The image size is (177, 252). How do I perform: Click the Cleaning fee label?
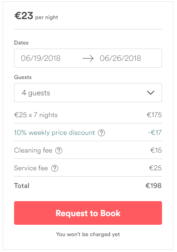pos(33,150)
